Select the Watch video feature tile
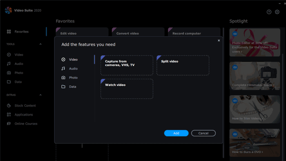Image resolution: width=286 pixels, height=161 pixels. click(127, 89)
